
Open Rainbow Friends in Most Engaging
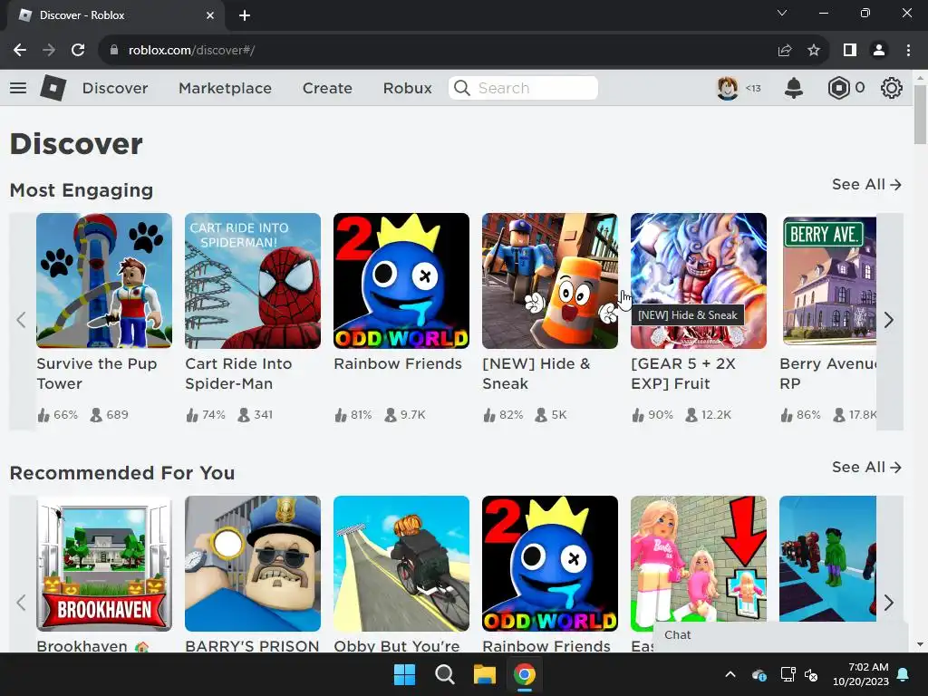(x=401, y=281)
